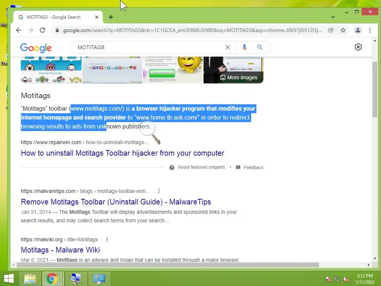Viewport: 381px width, 286px height.
Task: Click the horizontal scrollbar left arrow
Action: coord(13,265)
